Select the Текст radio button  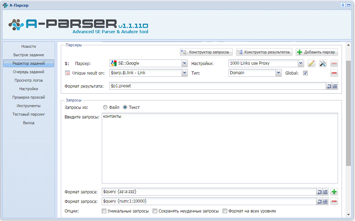pyautogui.click(x=125, y=107)
